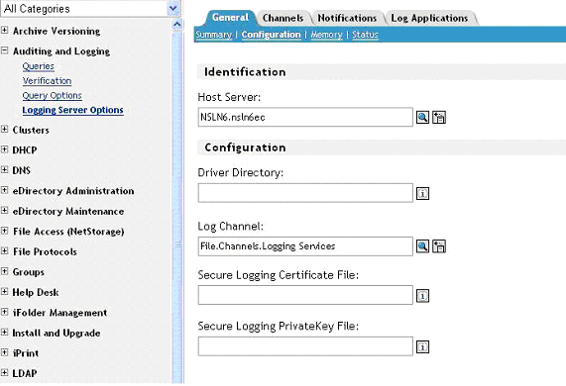
Task: Expand iFolder Management category
Action: tap(4, 312)
